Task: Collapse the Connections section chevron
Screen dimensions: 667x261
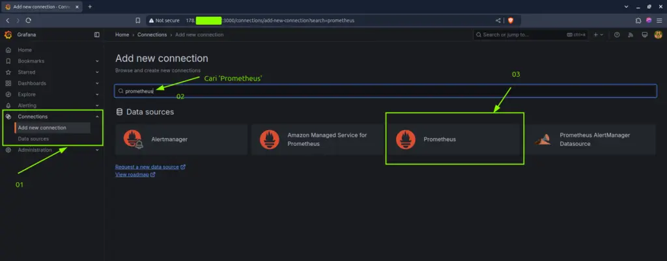Action: pos(97,117)
